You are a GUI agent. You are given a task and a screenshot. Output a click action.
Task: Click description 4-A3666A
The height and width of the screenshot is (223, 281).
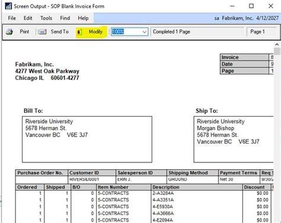coord(163,214)
